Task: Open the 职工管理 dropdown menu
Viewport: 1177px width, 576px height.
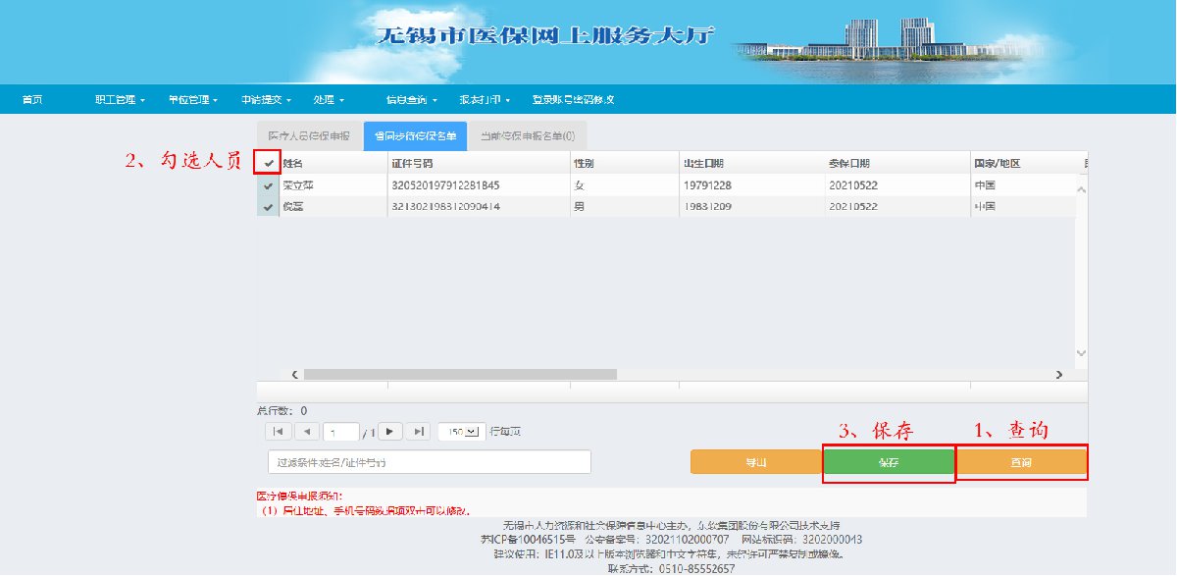Action: pos(120,100)
